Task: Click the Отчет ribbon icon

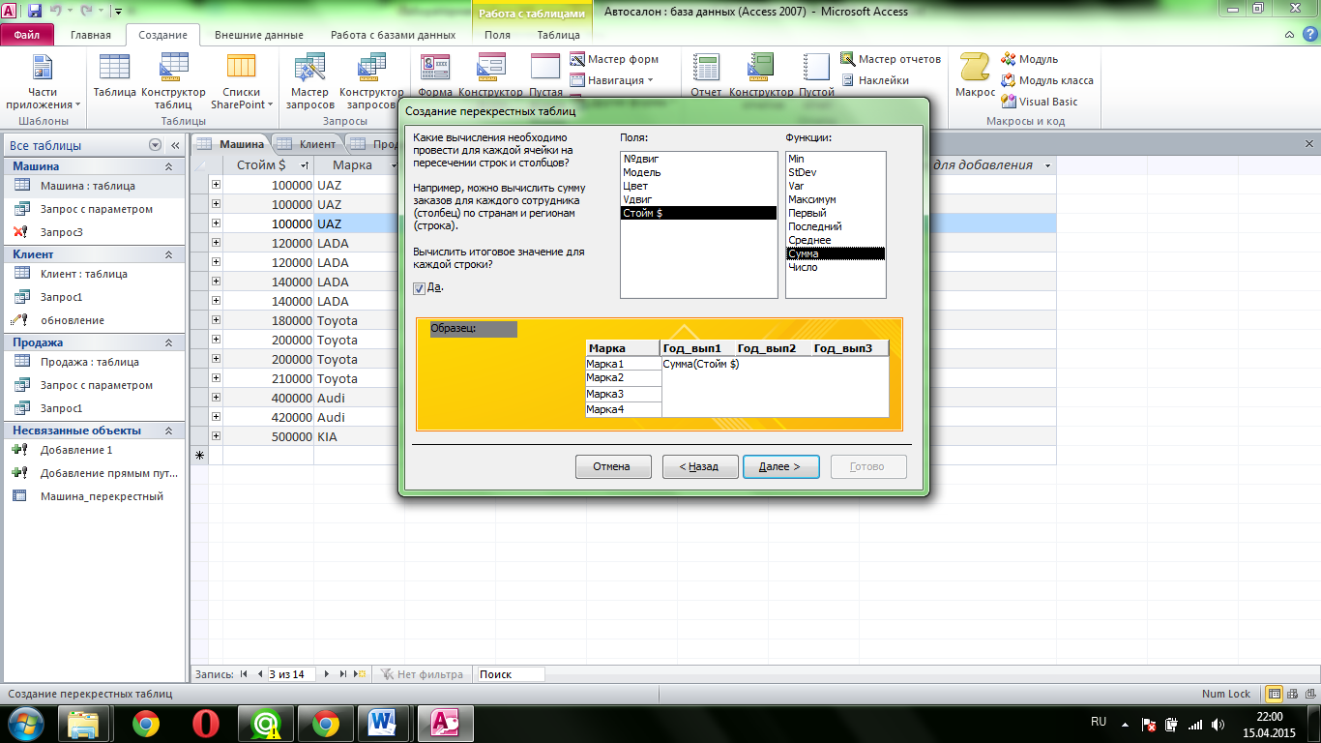Action: click(x=706, y=75)
